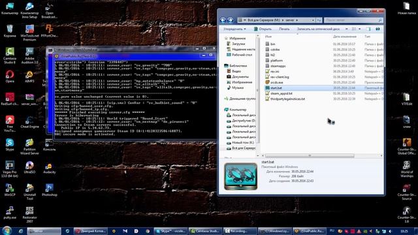Open the Windows Start button
Viewport: 418px width, 235px height.
(x=7, y=230)
